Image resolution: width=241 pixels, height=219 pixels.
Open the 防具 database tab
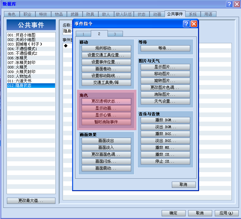point(90,14)
